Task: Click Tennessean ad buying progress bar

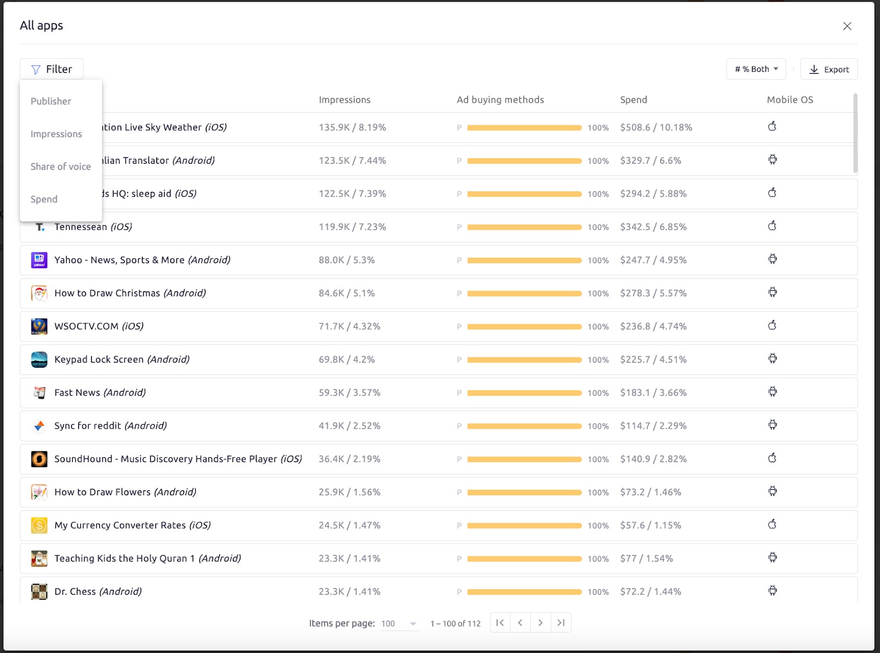Action: coord(524,227)
